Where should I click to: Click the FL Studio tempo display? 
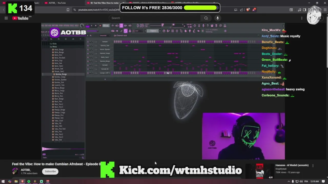click(x=106, y=26)
